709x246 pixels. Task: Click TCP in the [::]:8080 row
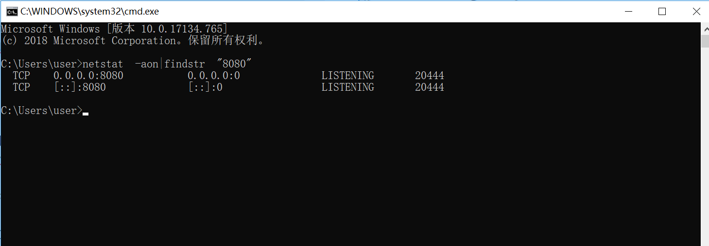point(21,87)
